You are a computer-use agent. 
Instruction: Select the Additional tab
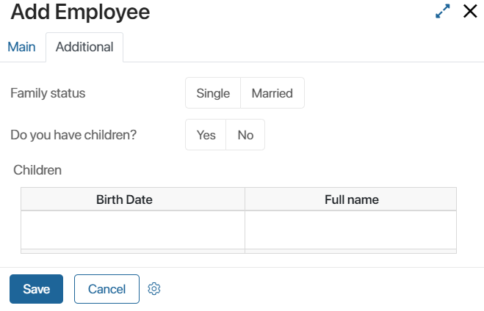[84, 47]
